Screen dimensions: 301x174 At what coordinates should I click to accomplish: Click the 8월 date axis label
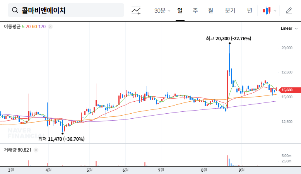(204, 170)
